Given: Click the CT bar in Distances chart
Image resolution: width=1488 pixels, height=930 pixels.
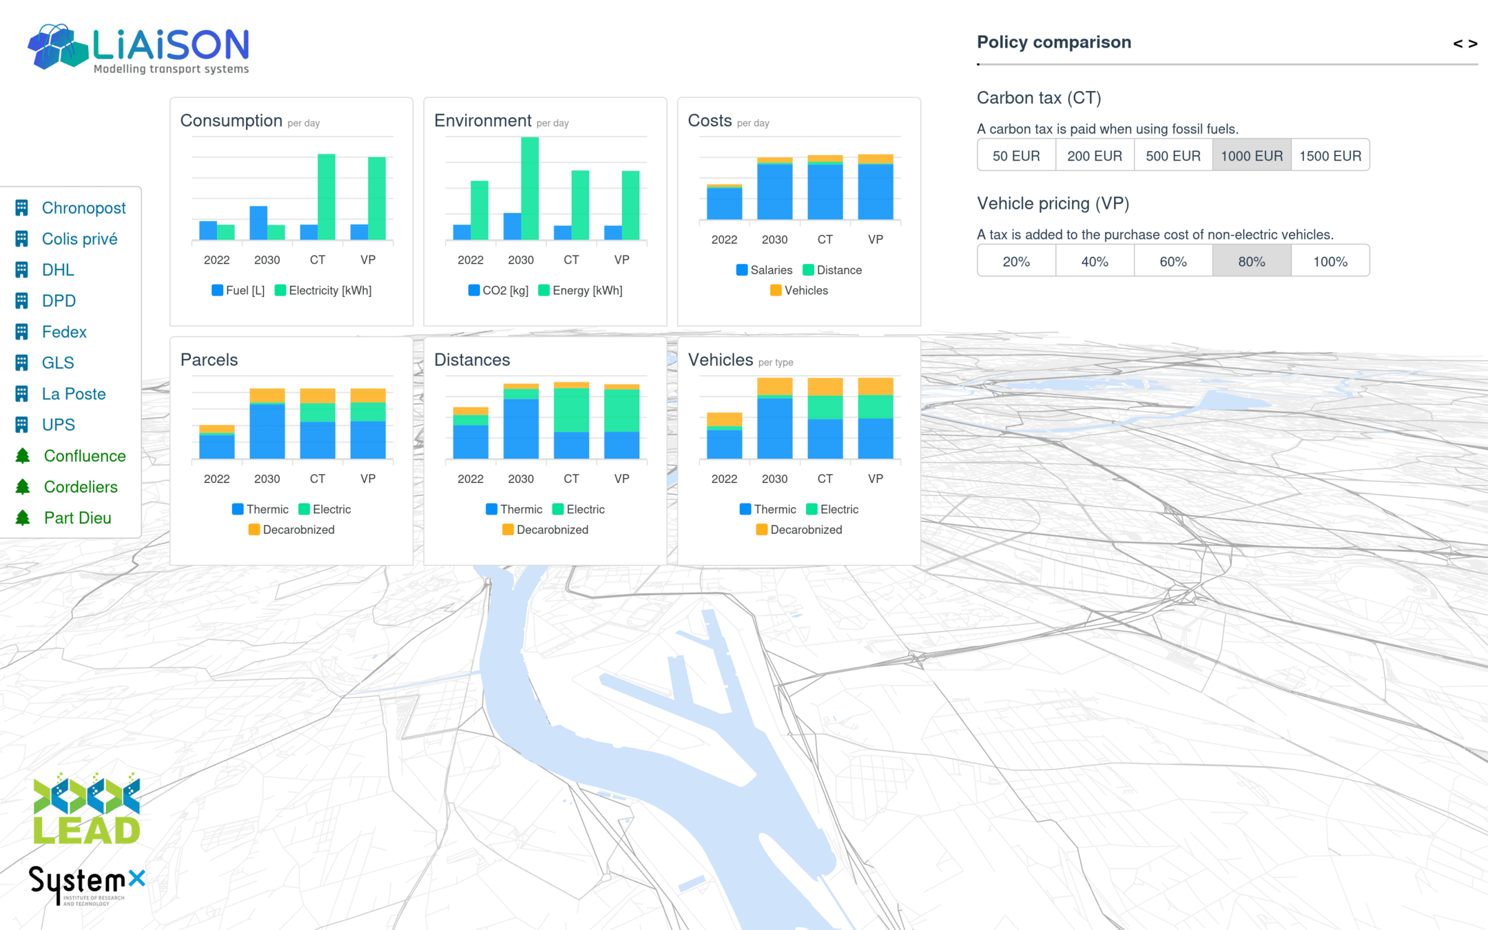Looking at the screenshot, I should pos(571,421).
